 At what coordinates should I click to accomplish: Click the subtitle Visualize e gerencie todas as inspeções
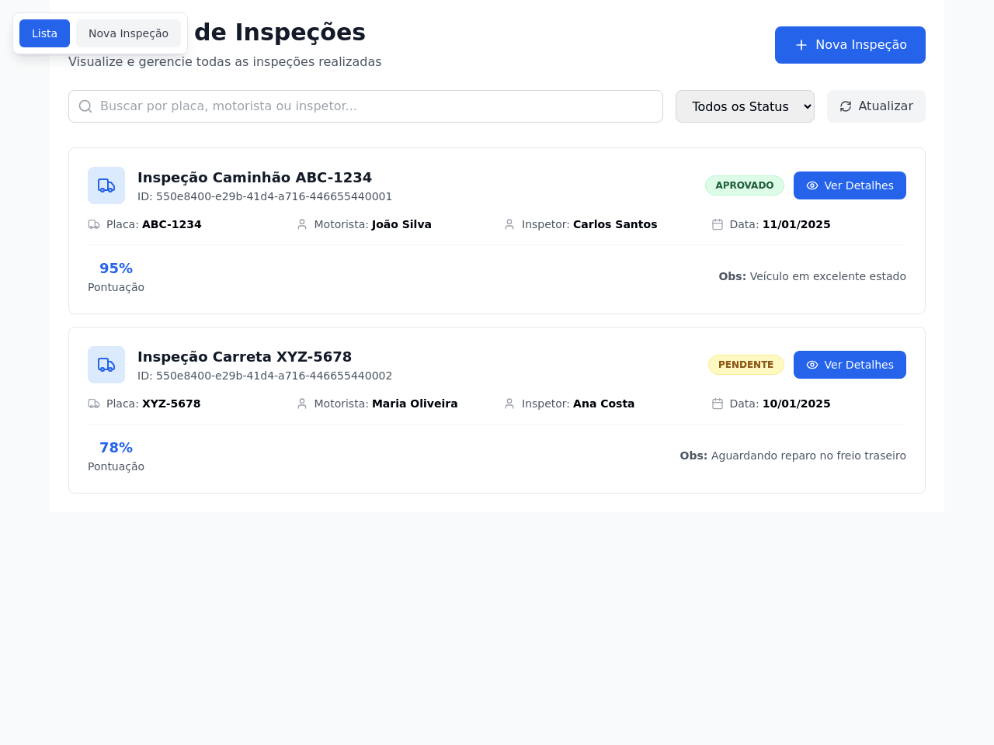click(225, 61)
